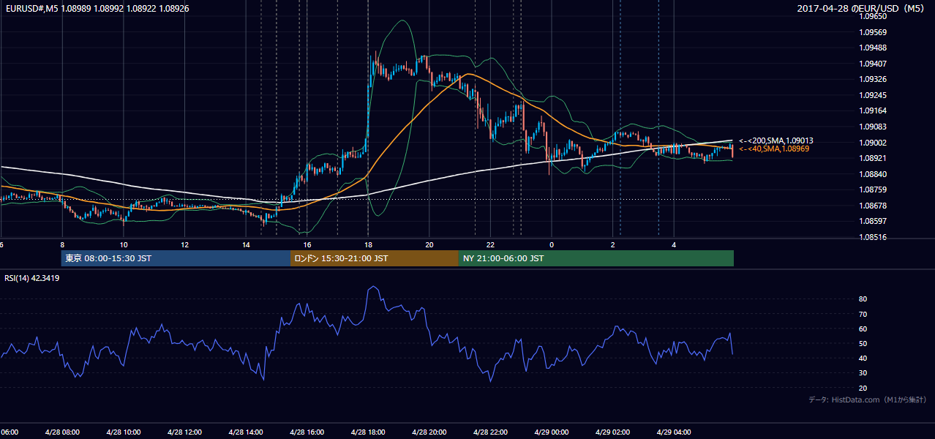The width and height of the screenshot is (935, 439).
Task: Click the 1.08840 price axis label
Action: click(874, 174)
